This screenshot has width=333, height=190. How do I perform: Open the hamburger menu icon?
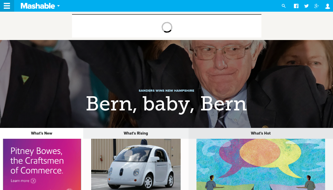point(7,6)
